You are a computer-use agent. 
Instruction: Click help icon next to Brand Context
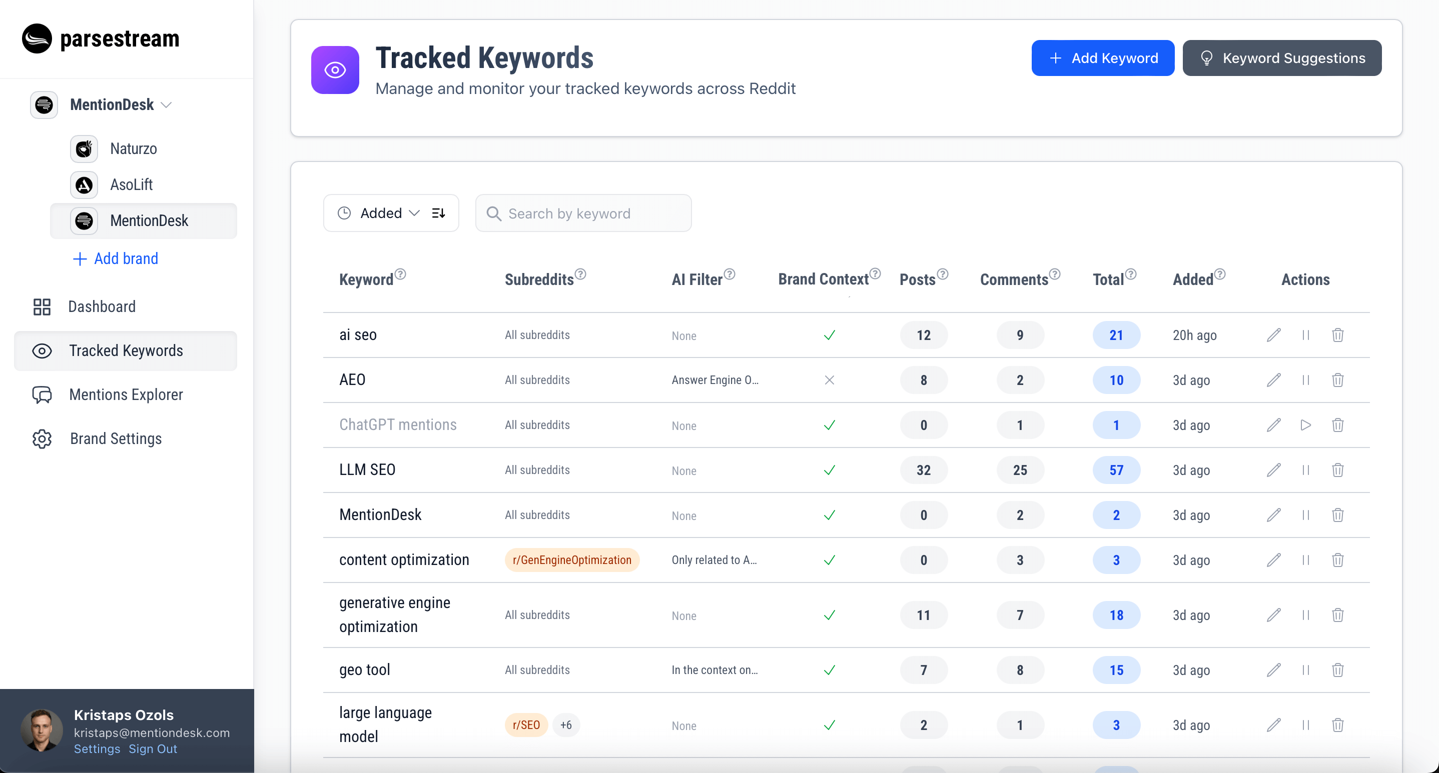875,273
